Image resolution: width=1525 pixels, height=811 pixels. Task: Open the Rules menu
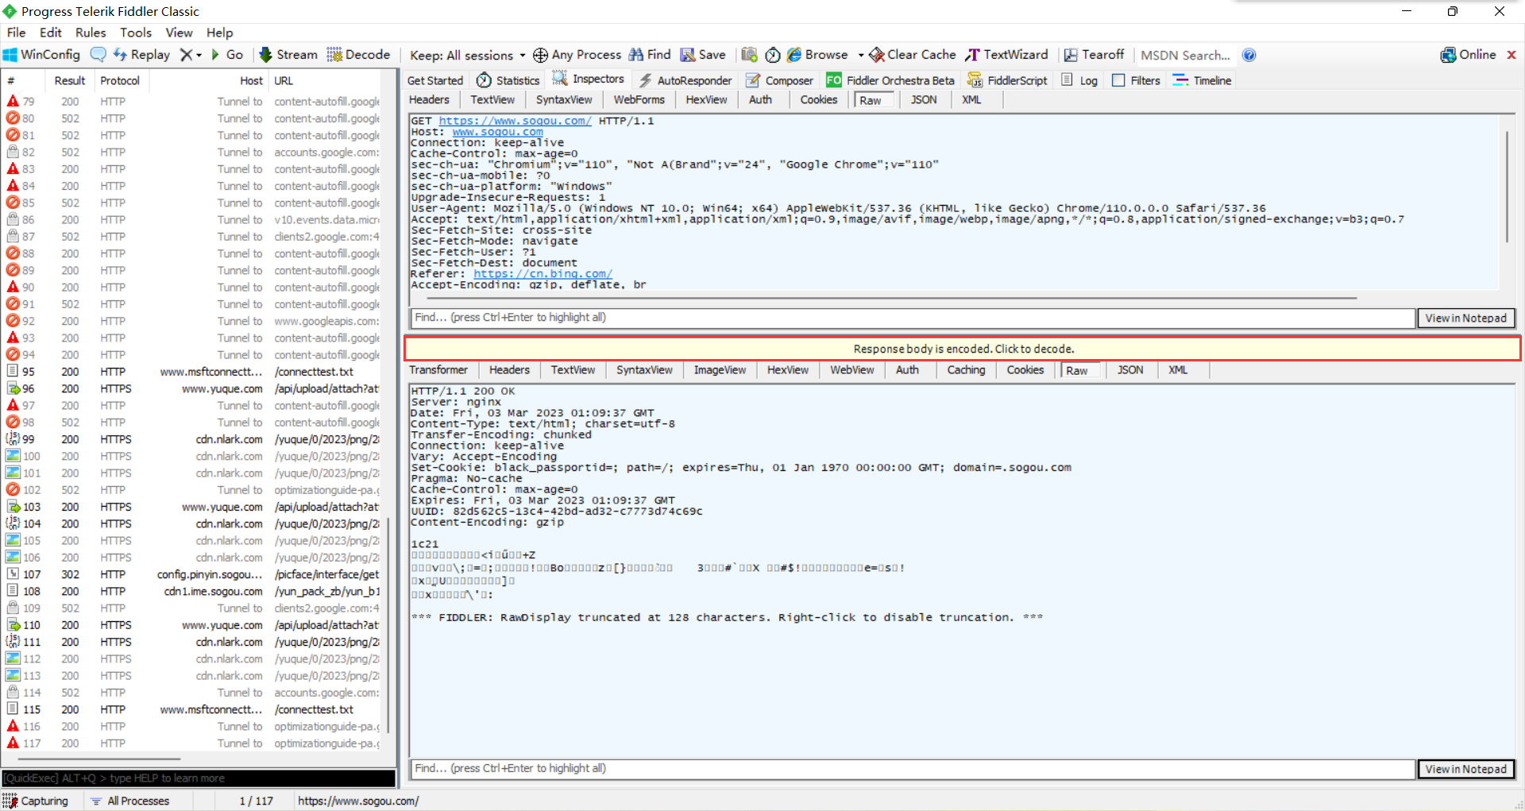coord(91,33)
